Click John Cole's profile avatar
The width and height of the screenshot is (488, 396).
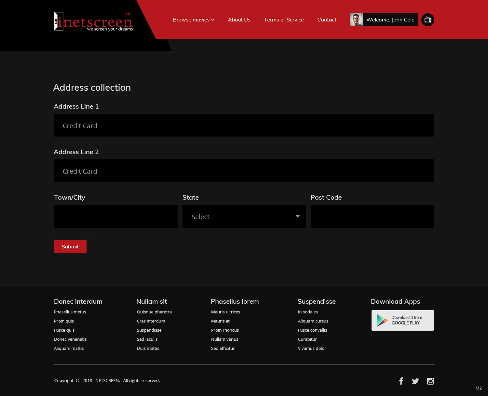pos(356,20)
